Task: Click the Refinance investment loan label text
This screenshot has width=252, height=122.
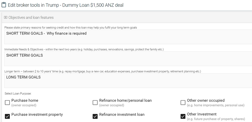Action: coord(122,115)
